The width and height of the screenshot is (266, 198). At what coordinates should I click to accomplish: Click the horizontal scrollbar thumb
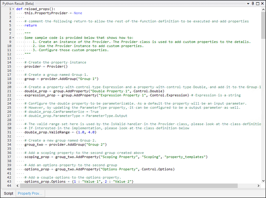pyautogui.click(x=129, y=185)
